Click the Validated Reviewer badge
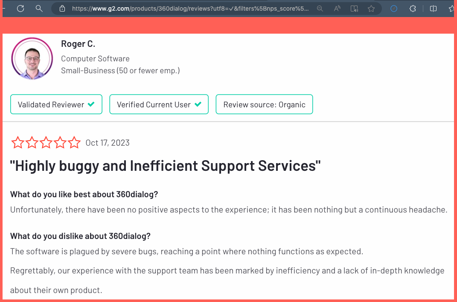 pyautogui.click(x=56, y=104)
